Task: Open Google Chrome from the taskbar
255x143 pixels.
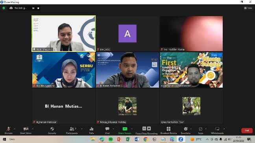Action: pyautogui.click(x=146, y=139)
